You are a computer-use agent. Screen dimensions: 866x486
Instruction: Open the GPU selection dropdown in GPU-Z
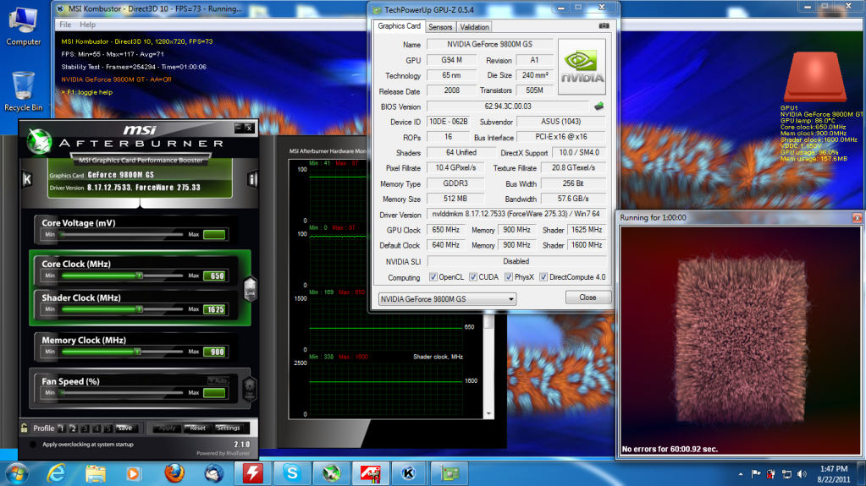pyautogui.click(x=447, y=299)
